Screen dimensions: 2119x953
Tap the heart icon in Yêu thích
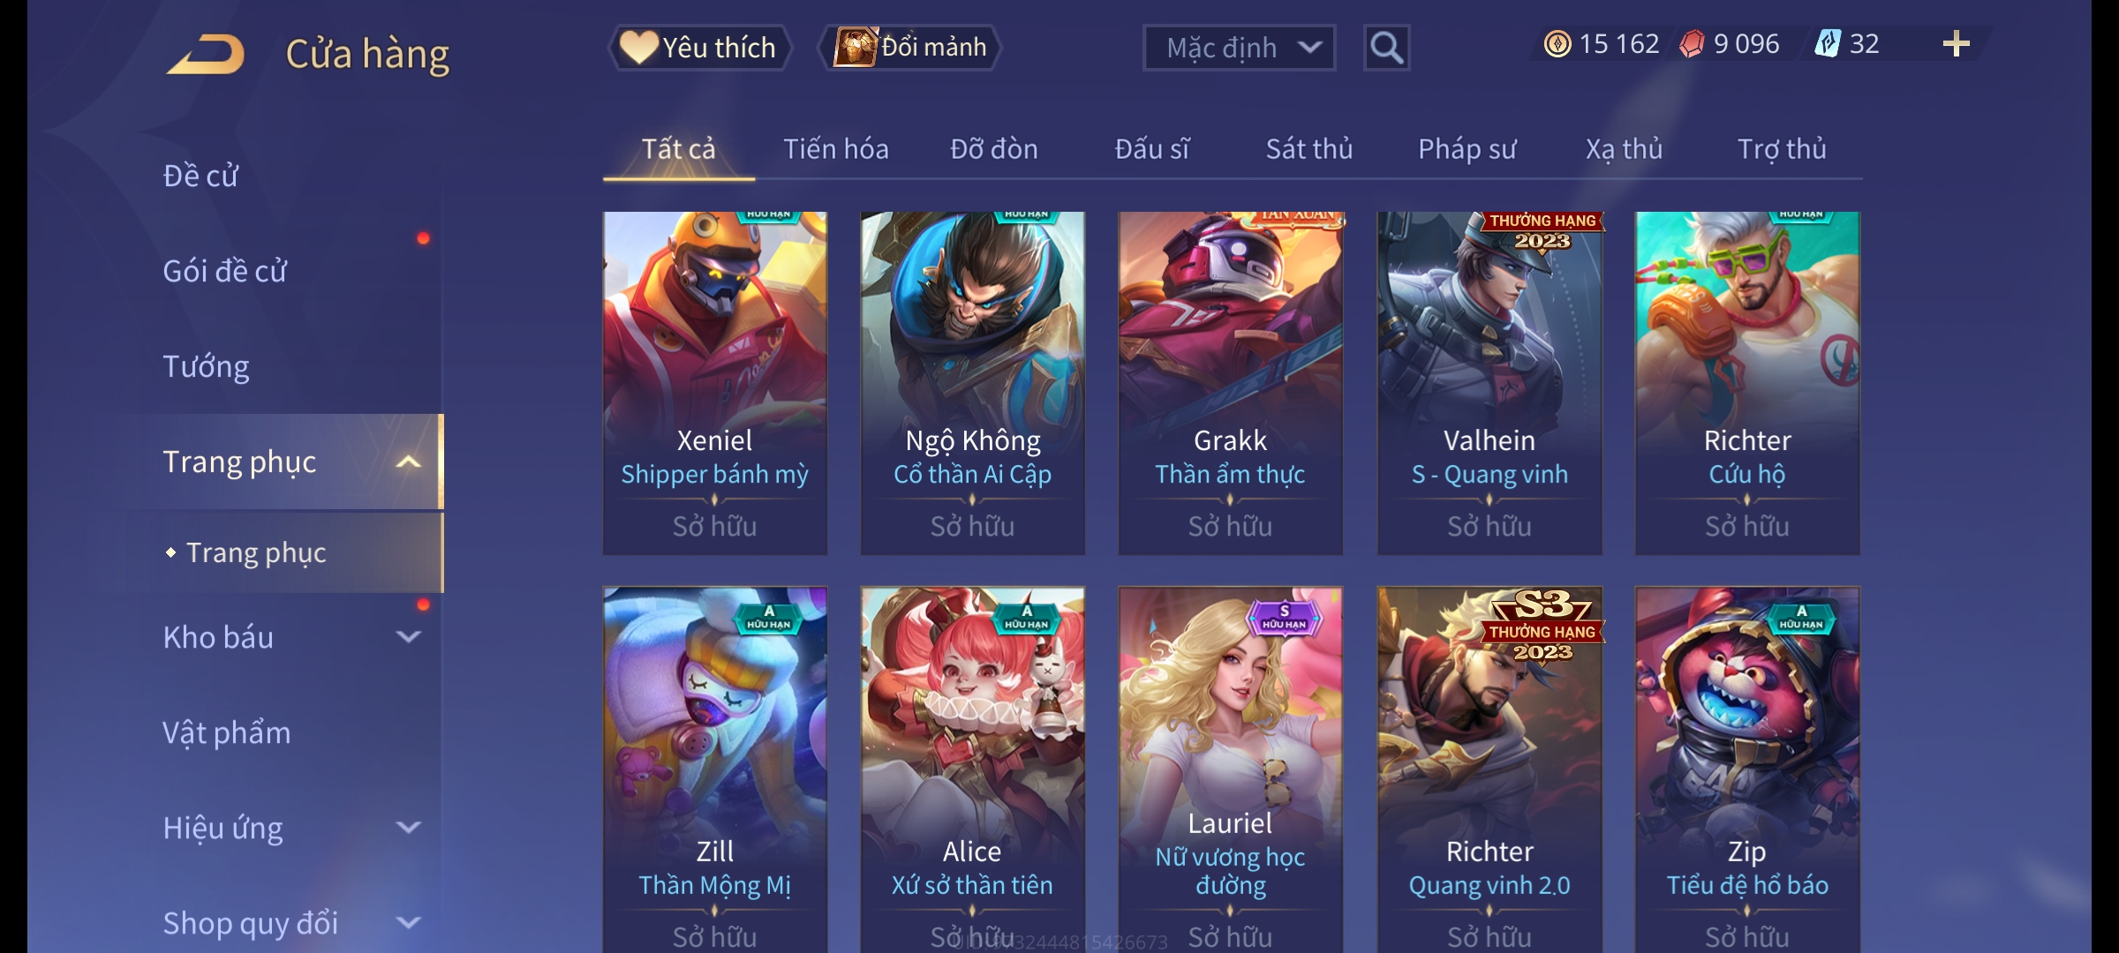637,47
